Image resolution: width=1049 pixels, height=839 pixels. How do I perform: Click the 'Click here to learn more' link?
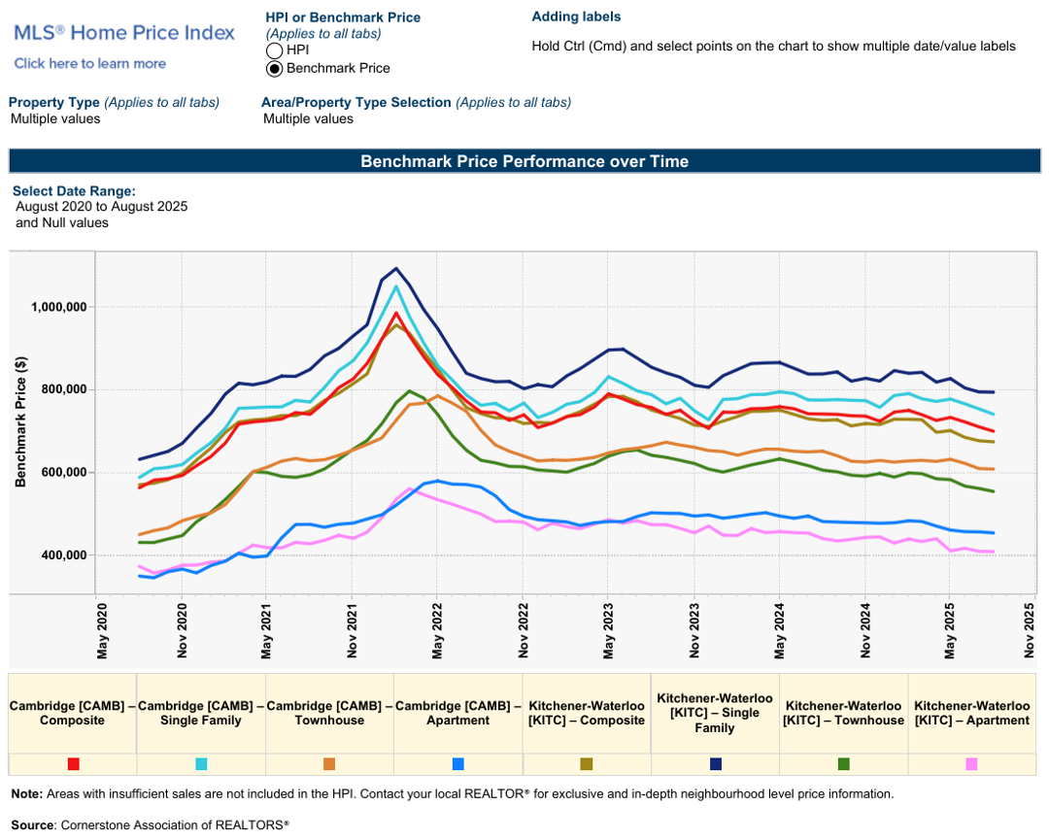pos(90,64)
